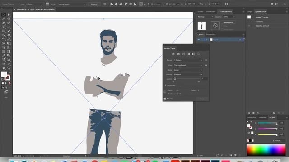The height and width of the screenshot is (162, 289).
Task: Toggle the Preview checkbox in Image Trace
Action: (x=165, y=99)
